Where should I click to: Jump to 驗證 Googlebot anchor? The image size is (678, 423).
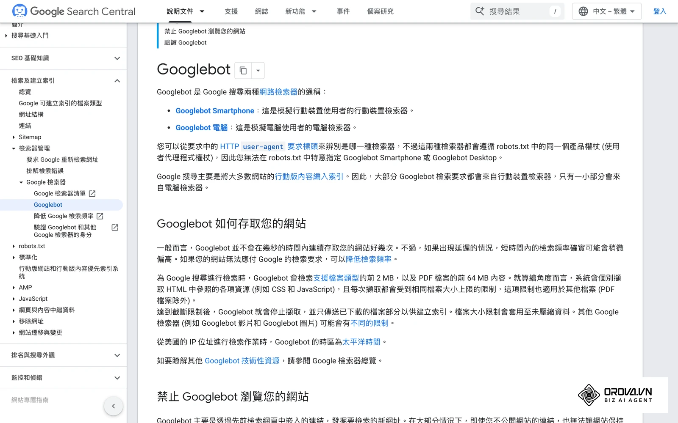pos(186,43)
